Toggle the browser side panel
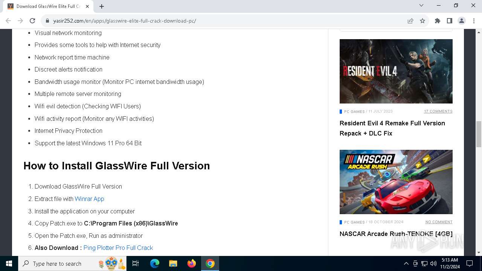 coord(450,21)
